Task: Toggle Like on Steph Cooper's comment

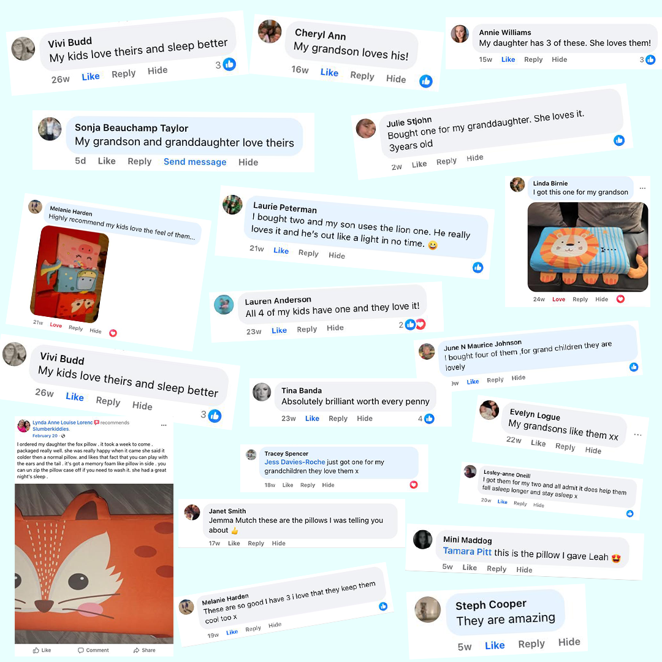Action: [495, 645]
